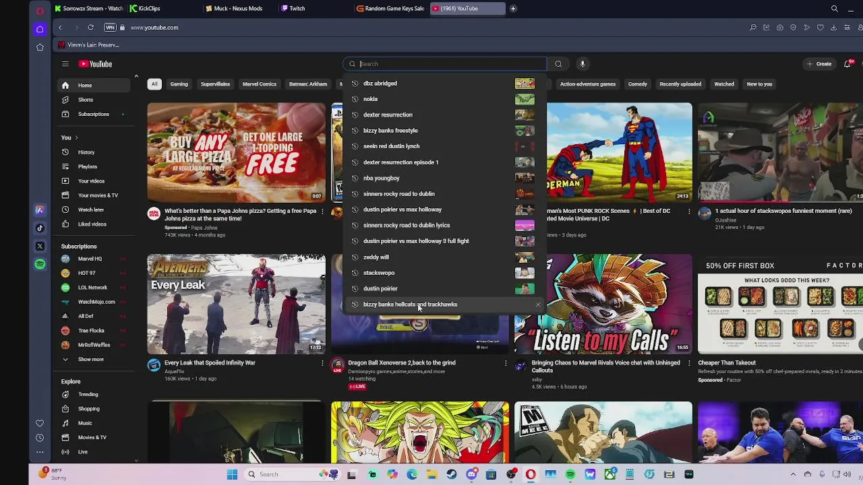Select the Supervillains filter chip
This screenshot has height=485, width=863.
pyautogui.click(x=215, y=84)
